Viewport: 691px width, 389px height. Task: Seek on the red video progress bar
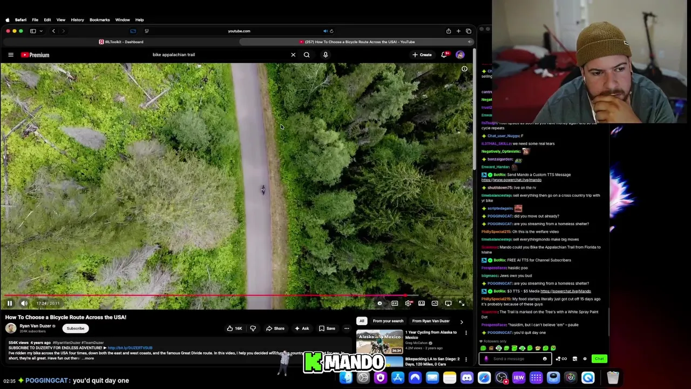point(236,296)
